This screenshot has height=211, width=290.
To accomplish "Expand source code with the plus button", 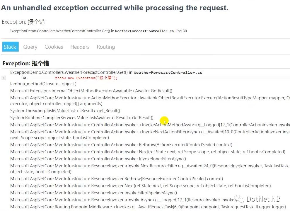I will click(4, 78).
